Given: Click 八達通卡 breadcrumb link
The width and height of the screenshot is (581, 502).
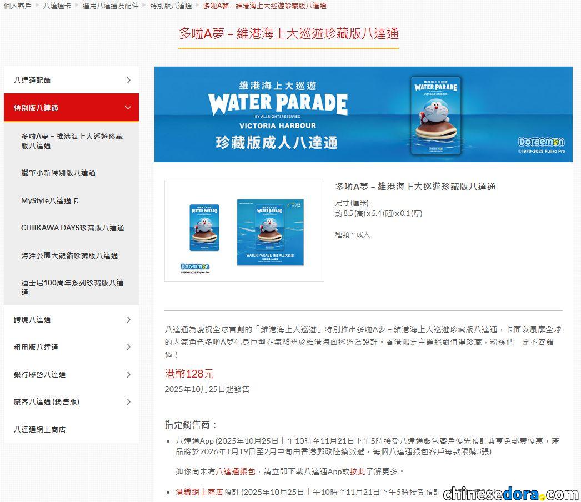Looking at the screenshot, I should [58, 6].
